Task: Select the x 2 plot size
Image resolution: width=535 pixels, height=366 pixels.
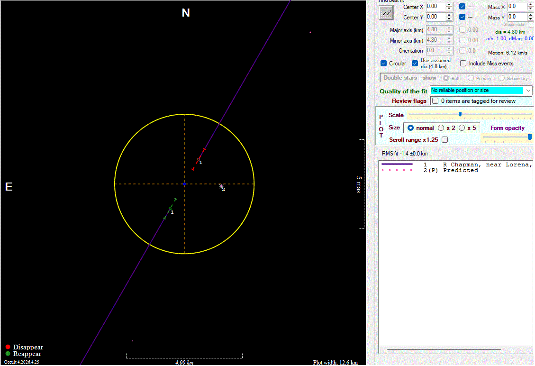Action: click(x=441, y=128)
